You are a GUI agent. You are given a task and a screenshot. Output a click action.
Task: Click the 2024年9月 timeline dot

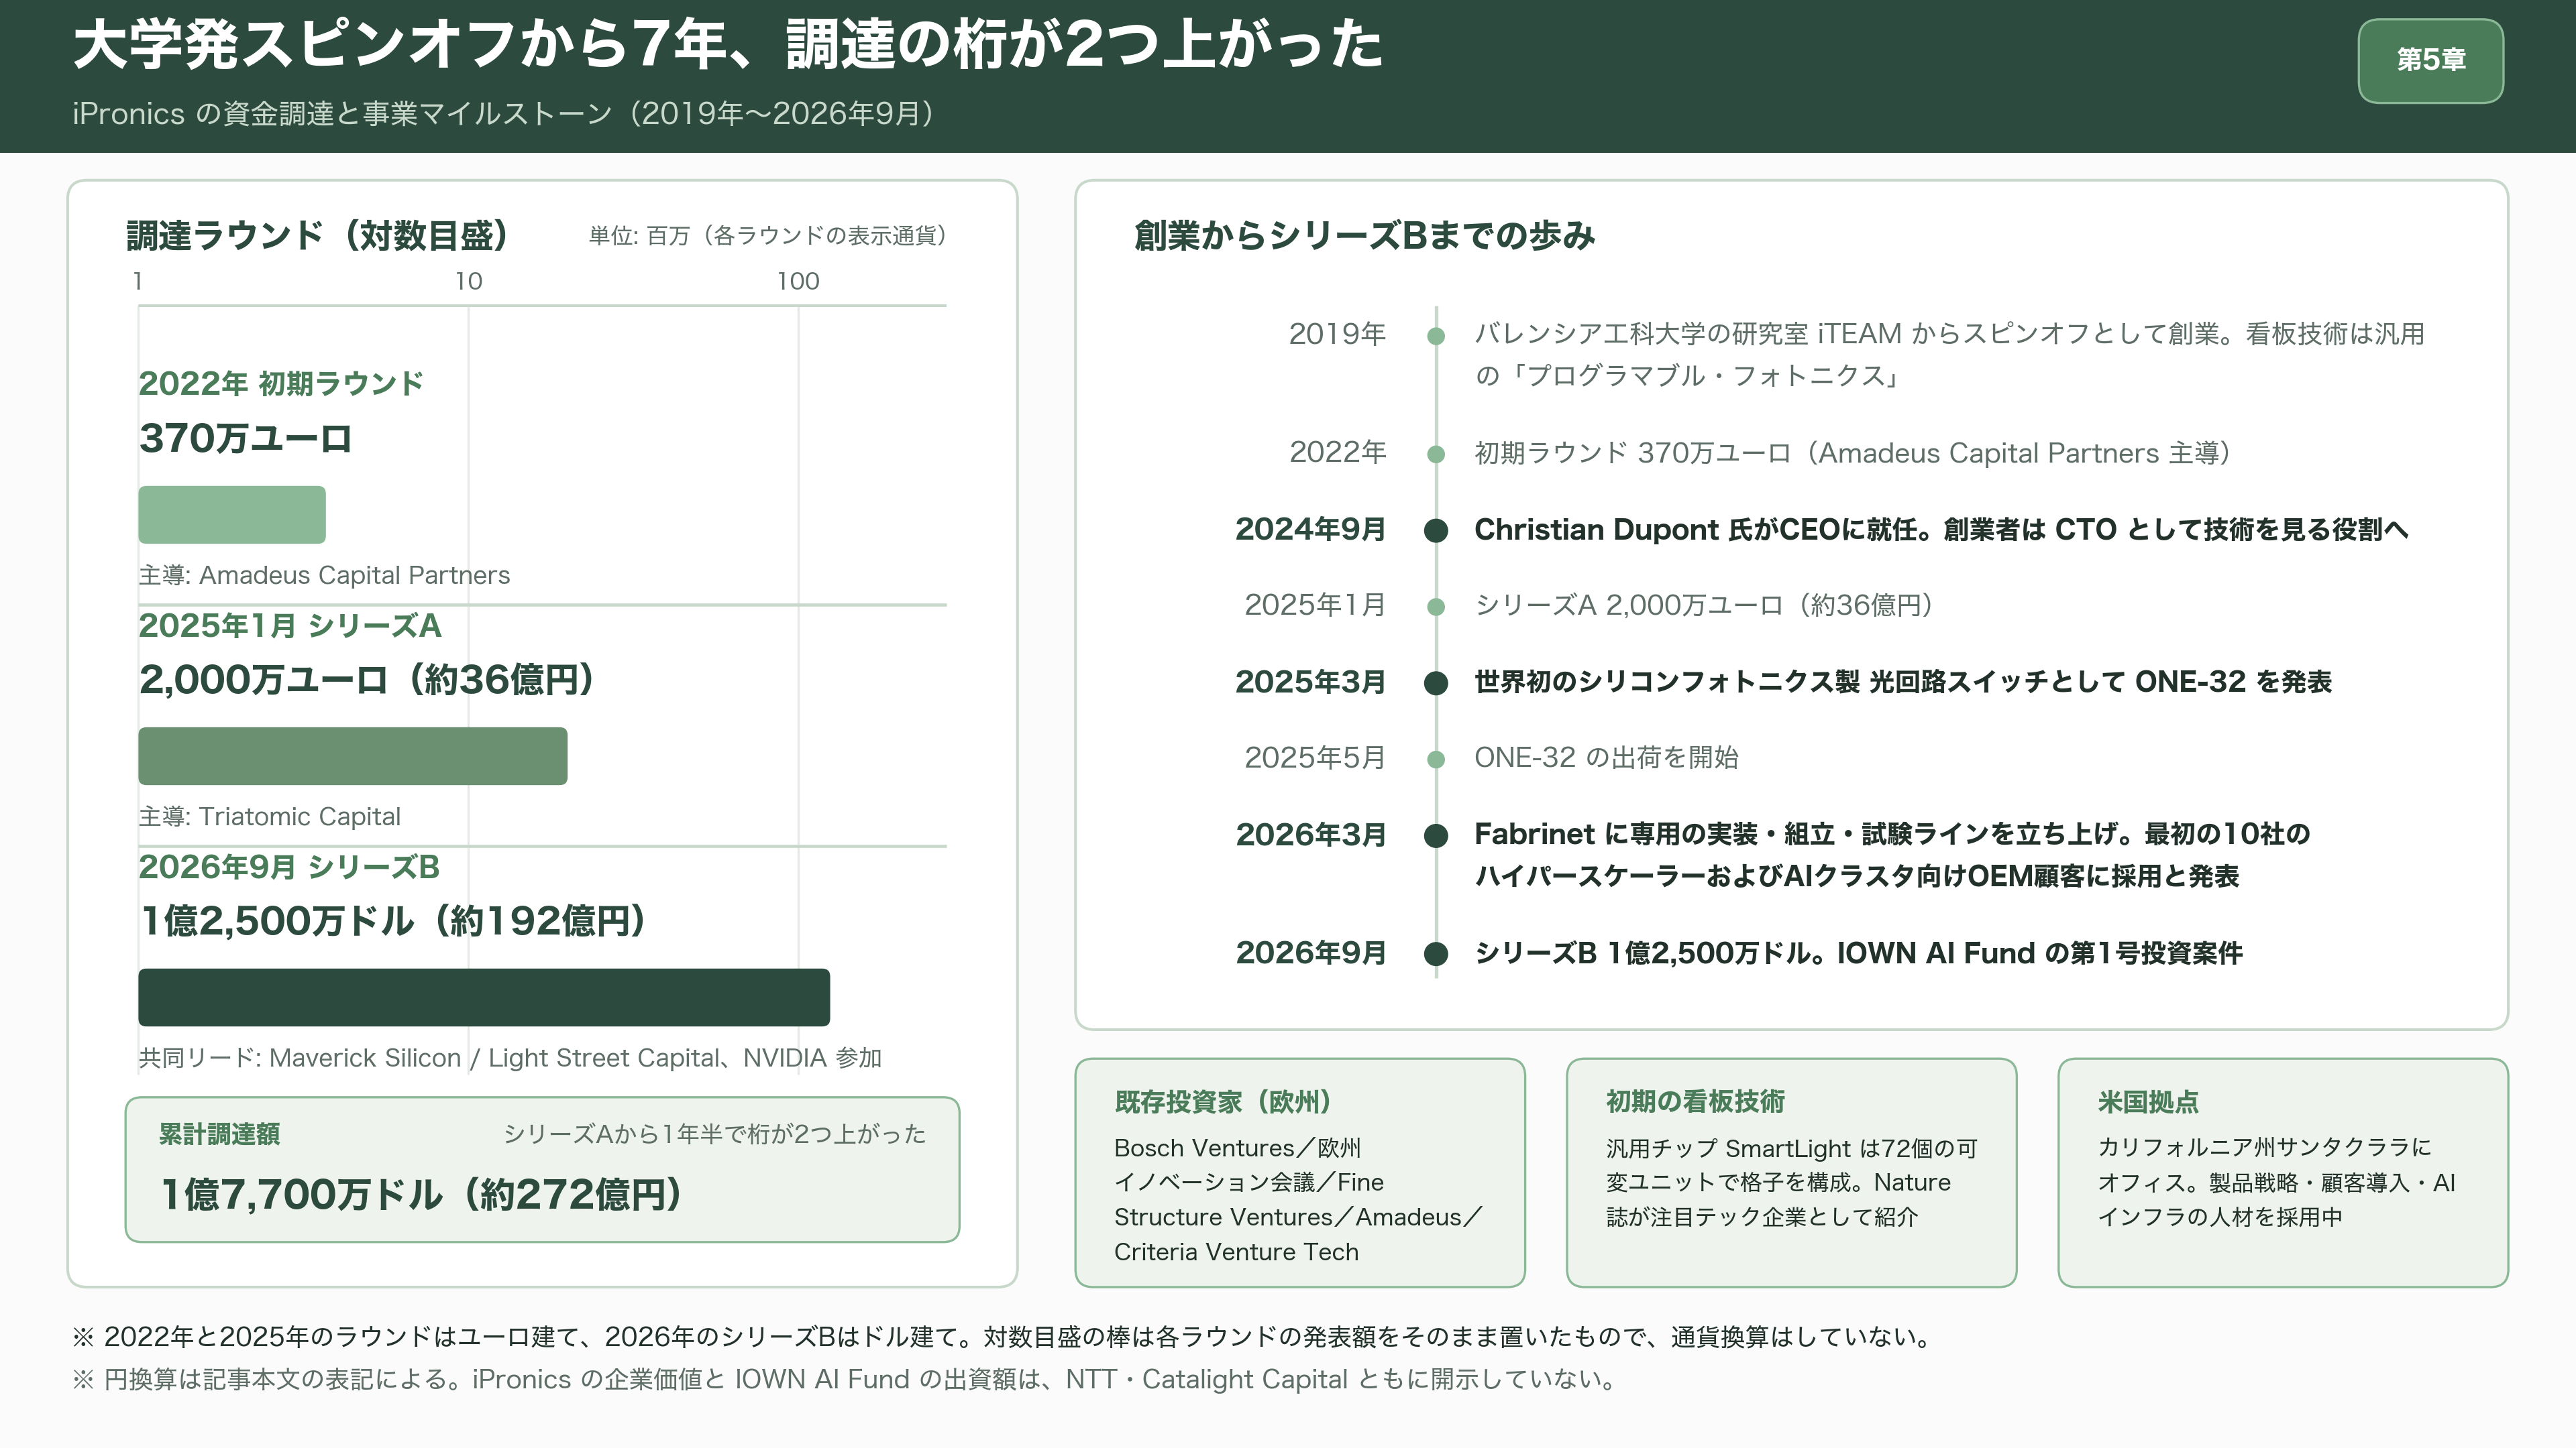point(1436,531)
